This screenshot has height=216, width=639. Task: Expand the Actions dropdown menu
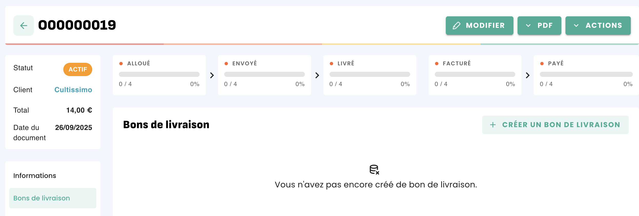coord(598,26)
